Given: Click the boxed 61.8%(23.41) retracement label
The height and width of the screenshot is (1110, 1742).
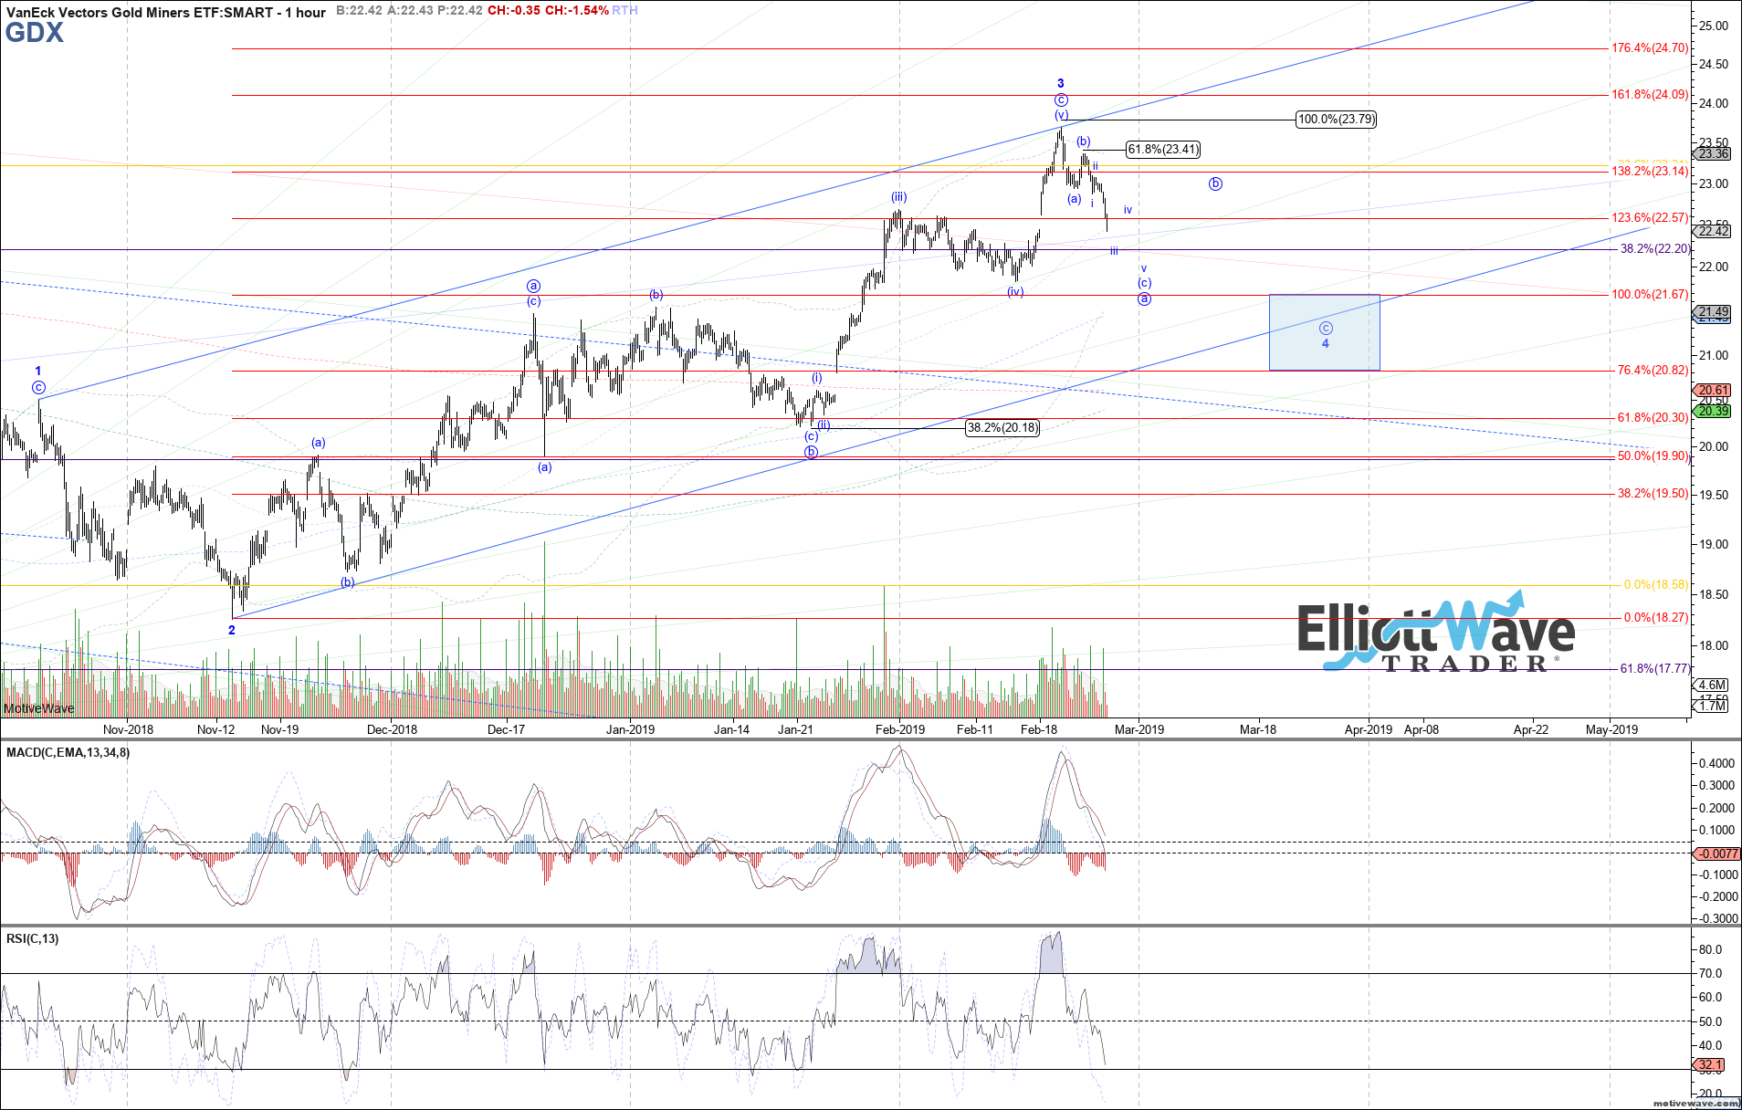Looking at the screenshot, I should [1162, 150].
